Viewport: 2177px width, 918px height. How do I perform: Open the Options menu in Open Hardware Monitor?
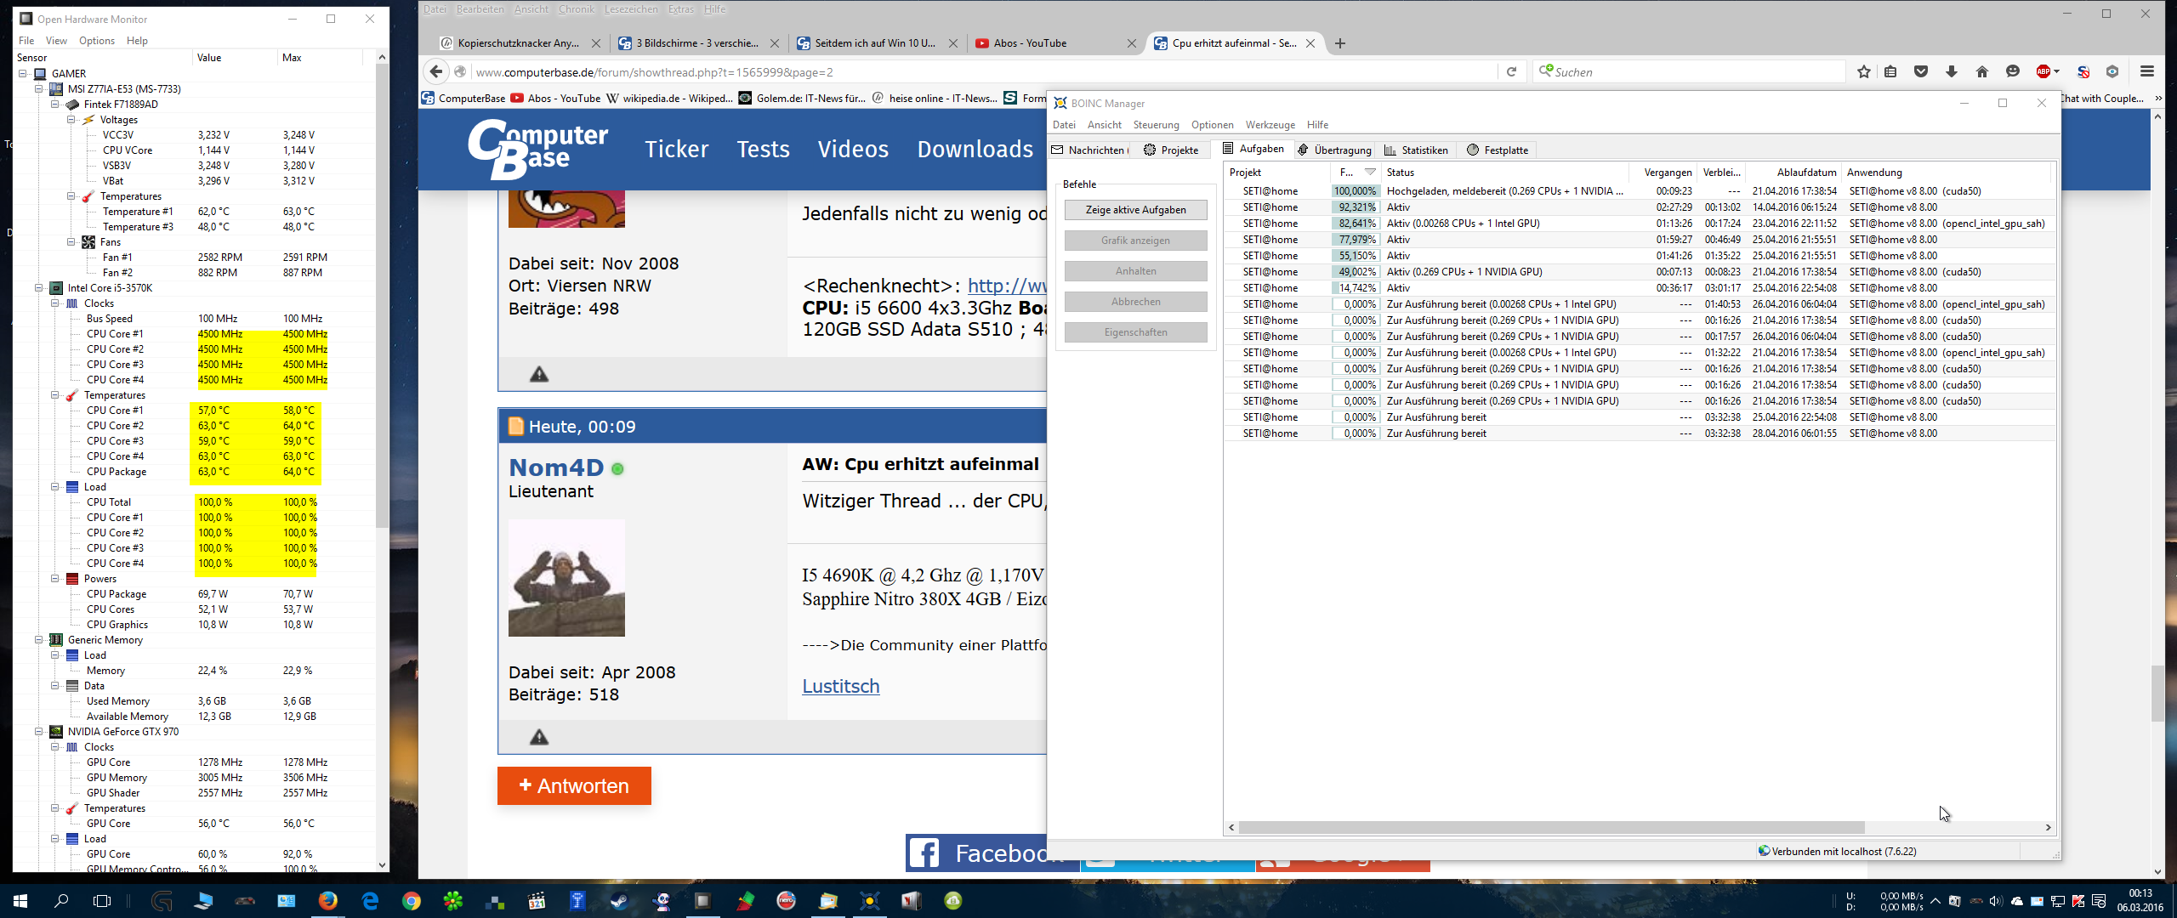click(x=96, y=41)
